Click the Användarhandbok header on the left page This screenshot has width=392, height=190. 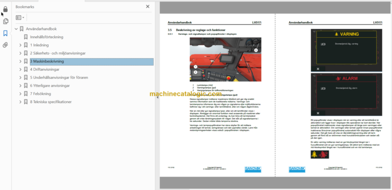point(180,22)
